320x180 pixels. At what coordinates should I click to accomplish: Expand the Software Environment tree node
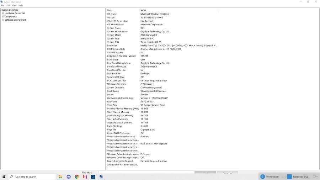[x=3, y=20]
